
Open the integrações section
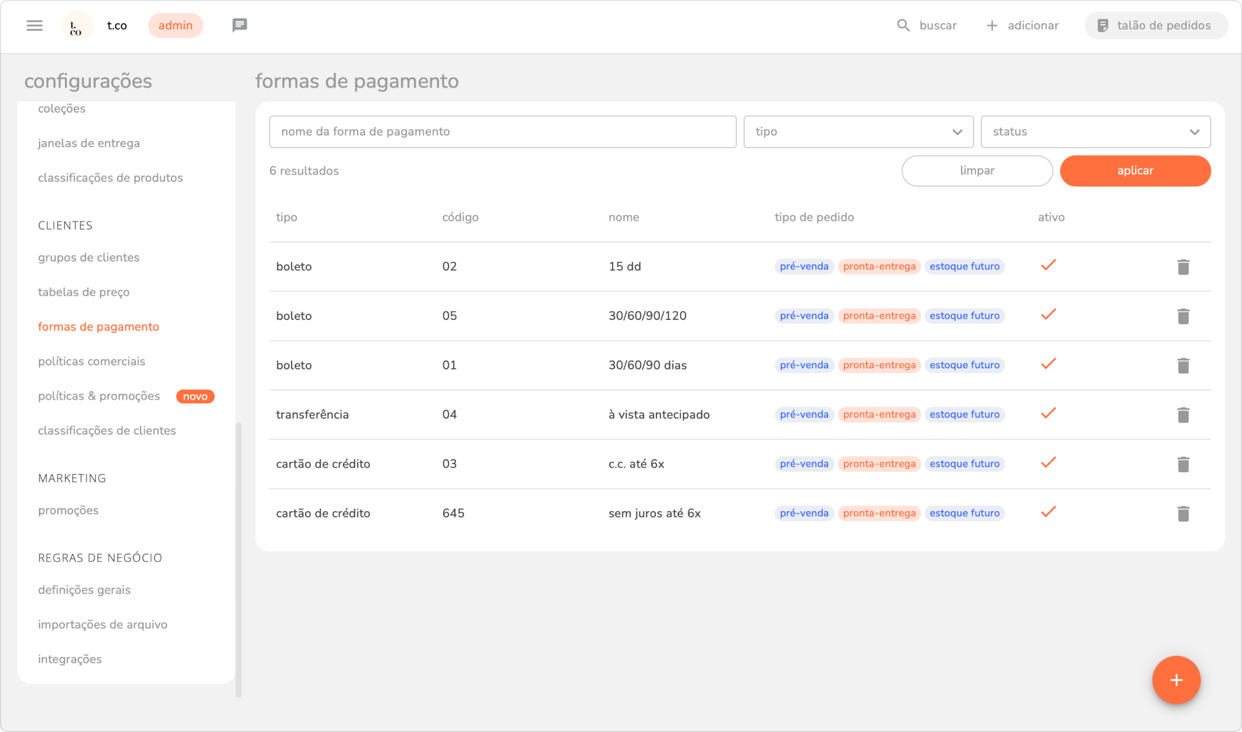[x=70, y=659]
